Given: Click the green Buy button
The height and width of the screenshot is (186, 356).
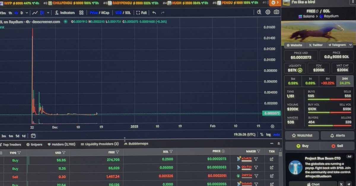Looking at the screenshot, I should click(302, 146).
